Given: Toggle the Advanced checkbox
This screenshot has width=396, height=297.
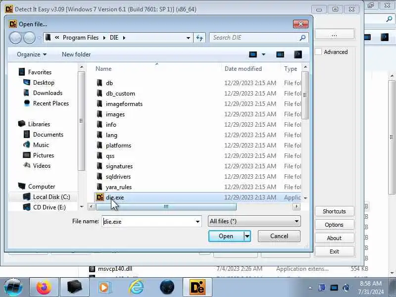Looking at the screenshot, I should pos(318,52).
